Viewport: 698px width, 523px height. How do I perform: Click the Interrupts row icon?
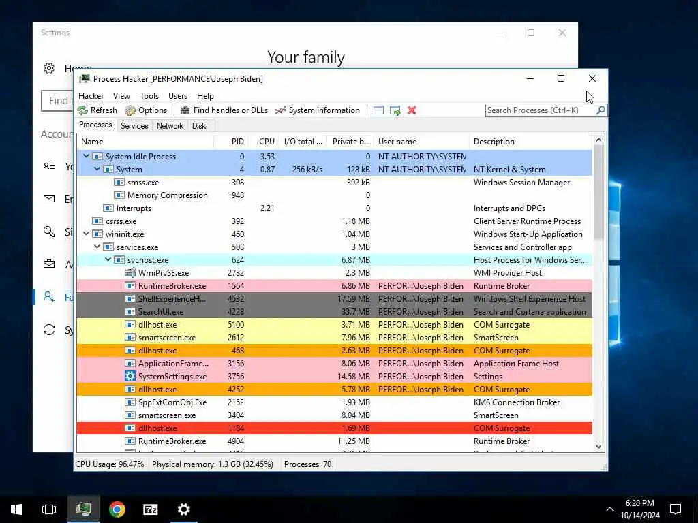tap(108, 208)
